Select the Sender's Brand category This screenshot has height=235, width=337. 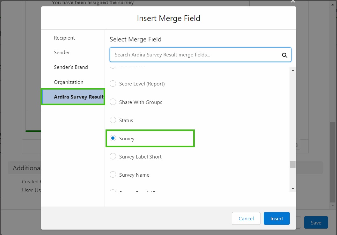click(71, 67)
